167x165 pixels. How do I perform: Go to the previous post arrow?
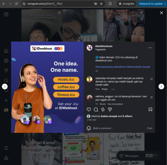click(5, 87)
